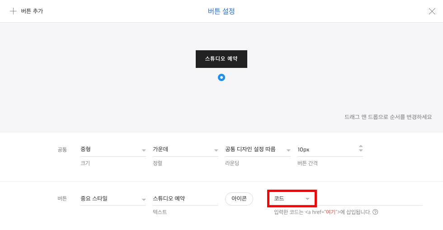Open the 가운데 alignment dropdown
The image size is (443, 230).
tap(185, 150)
